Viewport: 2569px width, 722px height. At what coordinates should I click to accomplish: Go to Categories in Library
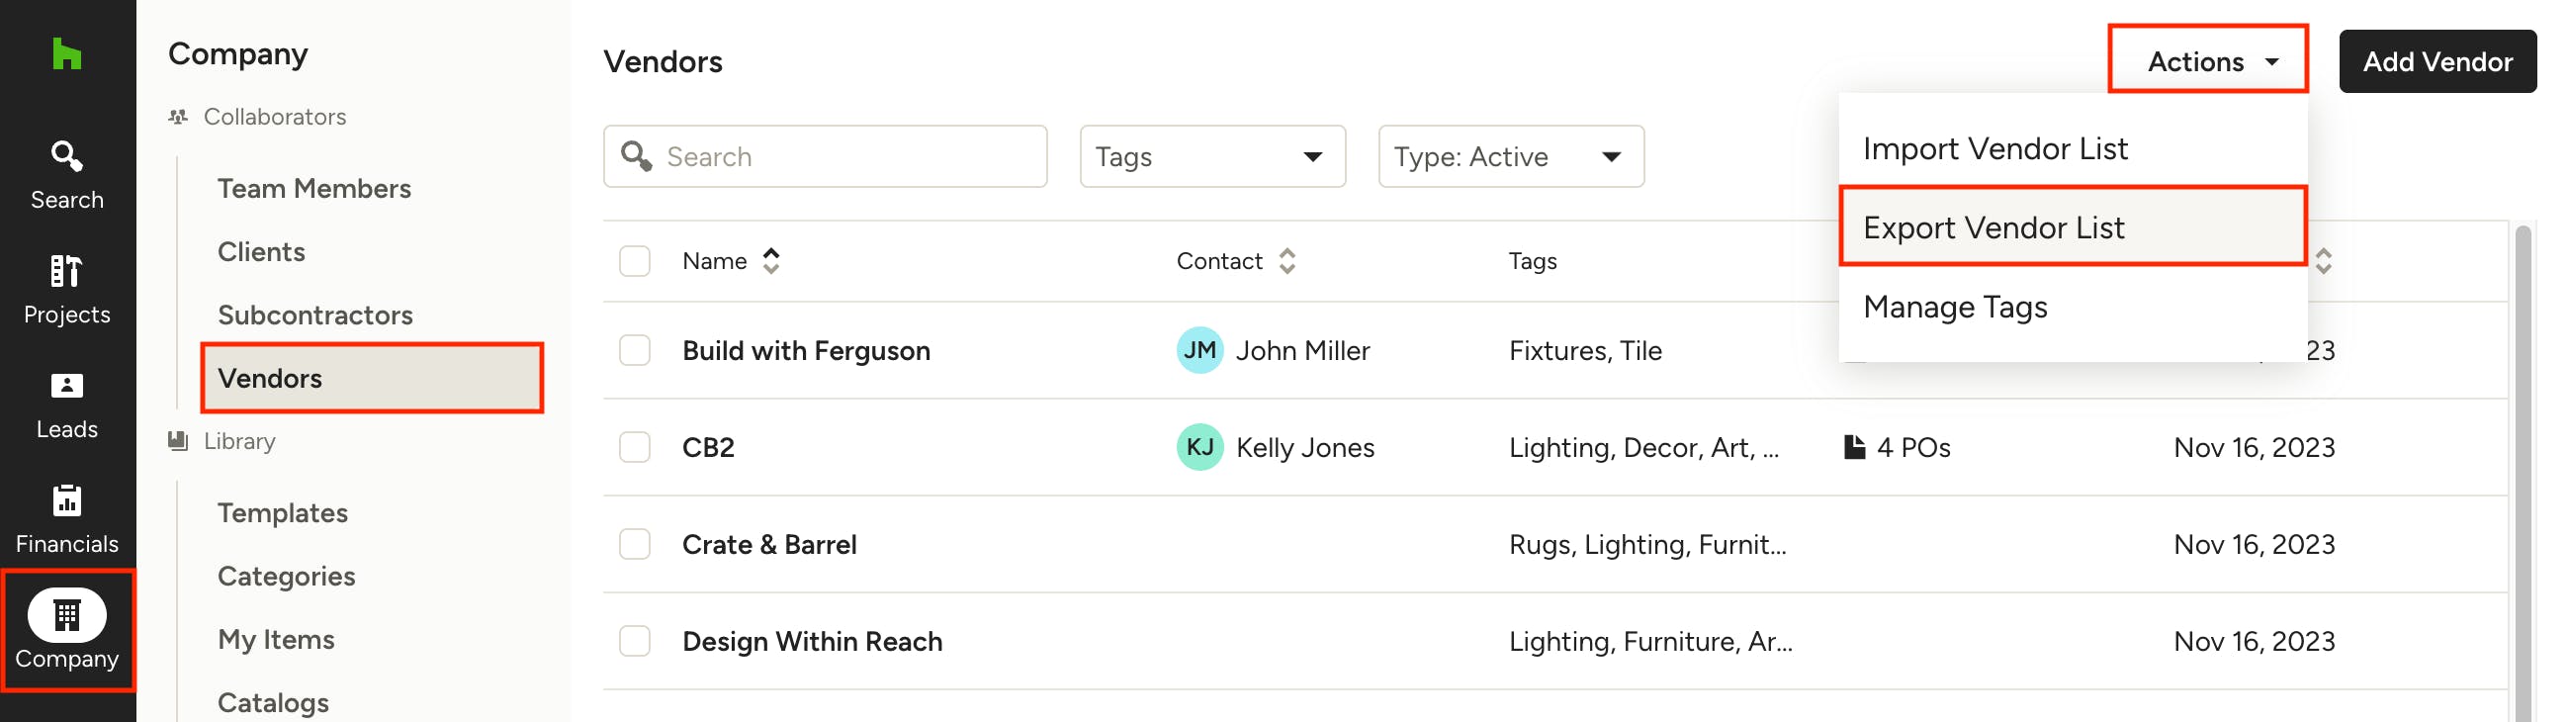click(x=286, y=577)
